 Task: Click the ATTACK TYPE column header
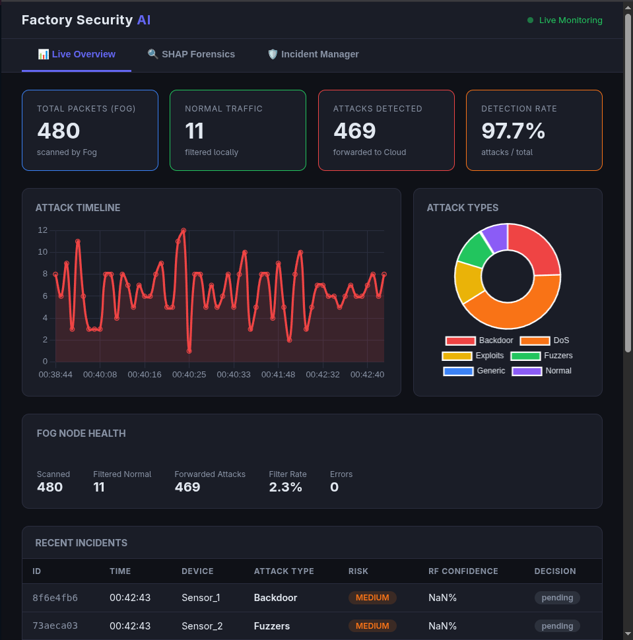pos(284,571)
